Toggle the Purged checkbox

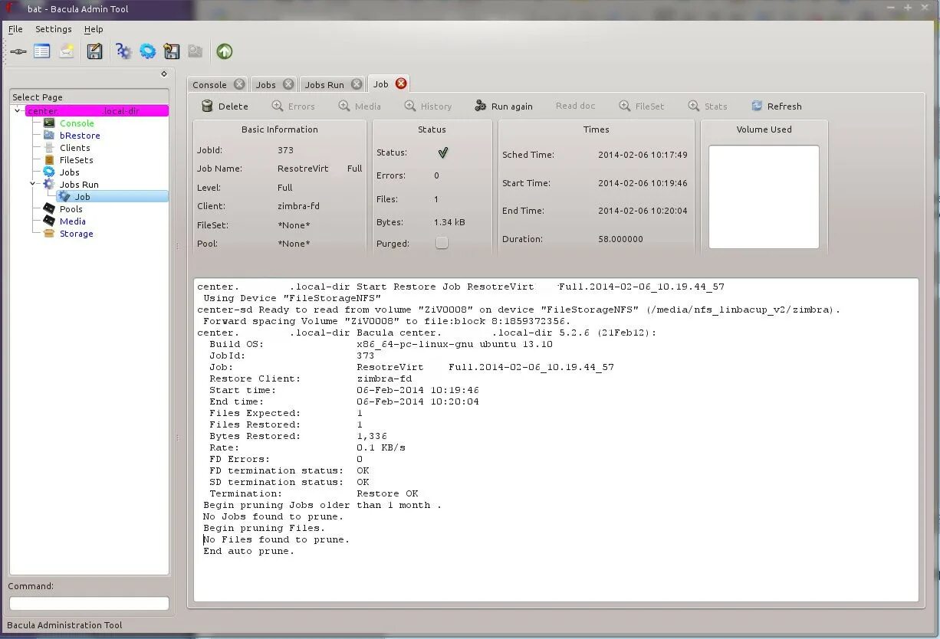pos(442,243)
